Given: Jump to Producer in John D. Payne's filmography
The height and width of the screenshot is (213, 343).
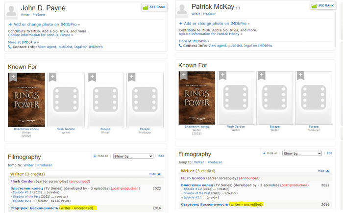Looking at the screenshot, I should tap(45, 165).
